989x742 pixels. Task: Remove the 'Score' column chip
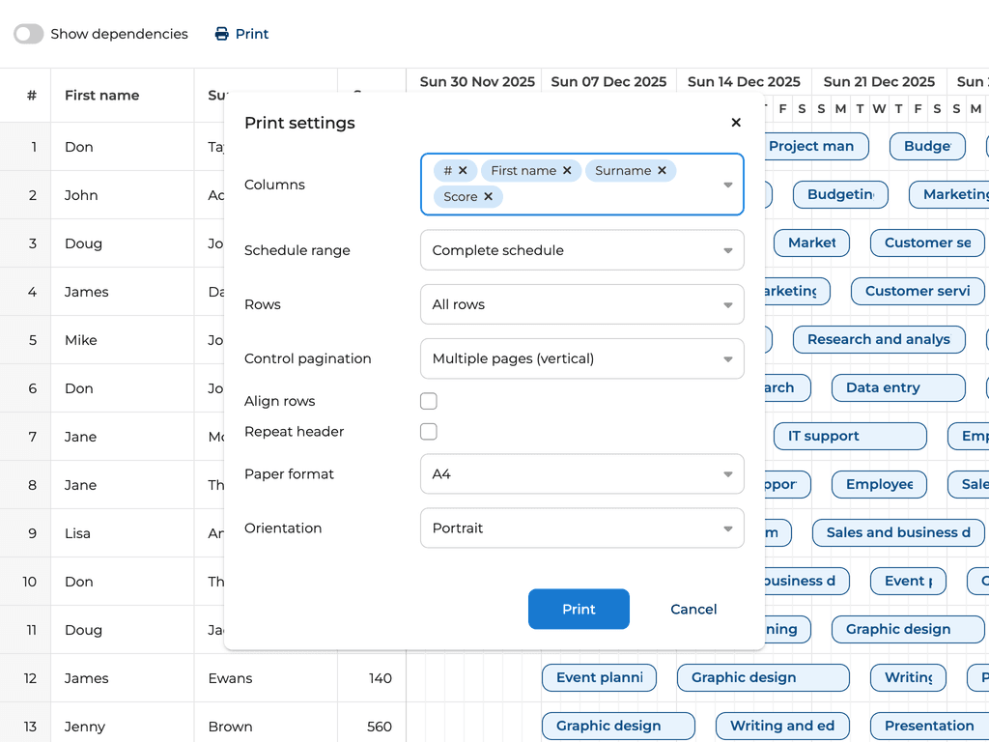[x=488, y=197]
